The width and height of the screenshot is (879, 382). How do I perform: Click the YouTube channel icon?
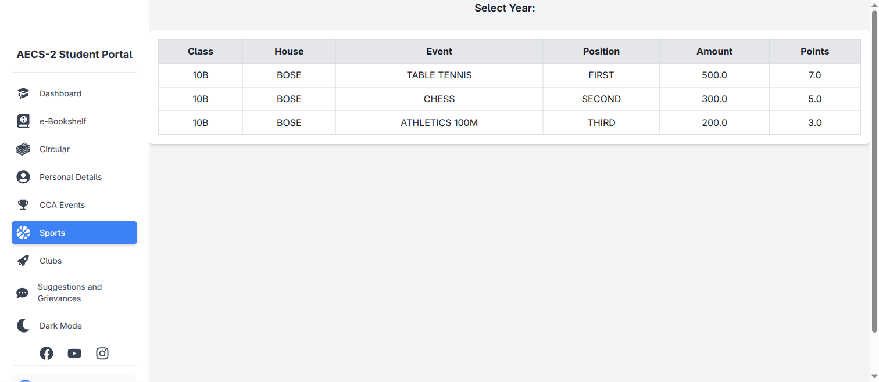pos(74,353)
